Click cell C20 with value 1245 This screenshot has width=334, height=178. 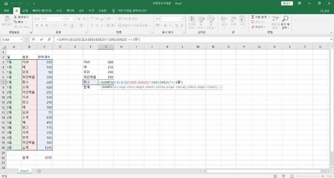tap(45, 147)
